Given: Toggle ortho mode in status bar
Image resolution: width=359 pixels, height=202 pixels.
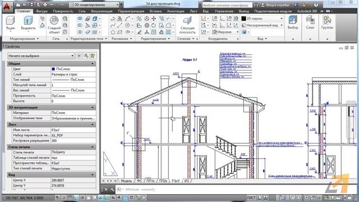Looking at the screenshot, I should click(76, 198).
